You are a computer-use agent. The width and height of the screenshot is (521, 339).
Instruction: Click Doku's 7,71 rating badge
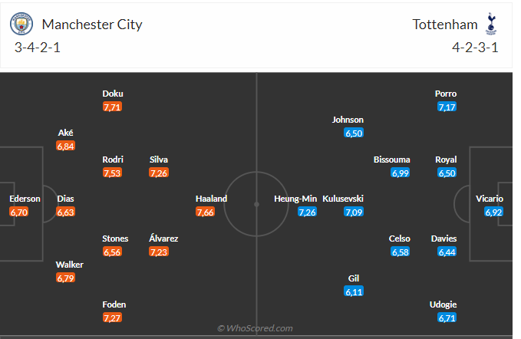point(112,107)
